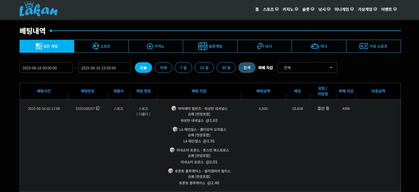The width and height of the screenshot is (419, 192).
Task: Click the Lakan crown logo
Action: tap(38, 9)
